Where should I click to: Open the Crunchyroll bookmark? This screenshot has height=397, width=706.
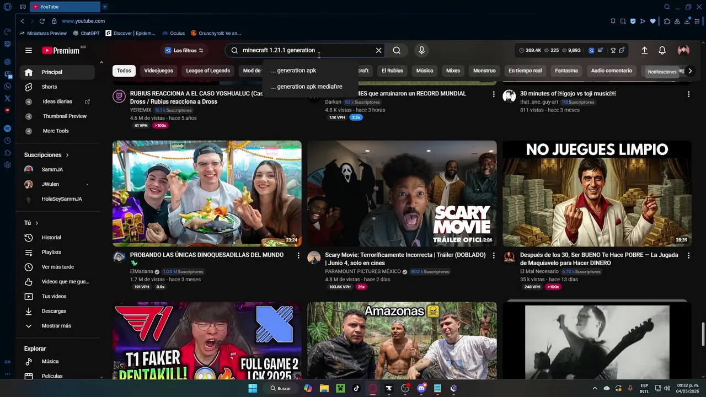coord(216,33)
